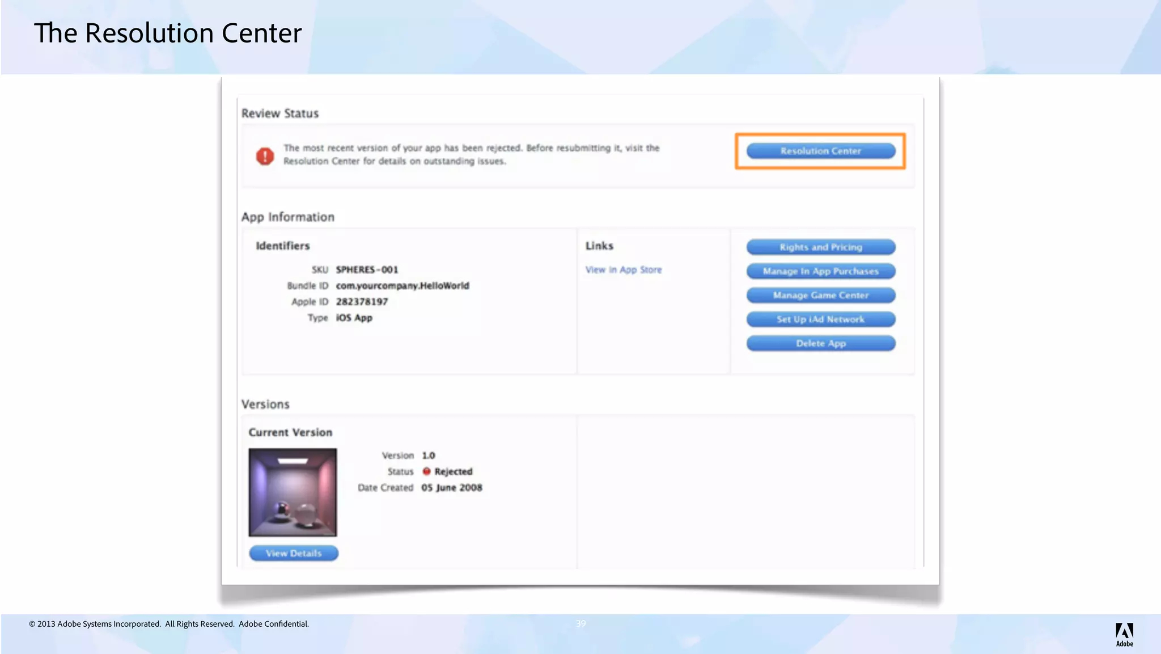Click the Rejected status text

[x=453, y=471]
